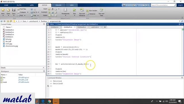Click the Find button in Navigate
Viewport: 184px width, 104px height.
click(33, 15)
